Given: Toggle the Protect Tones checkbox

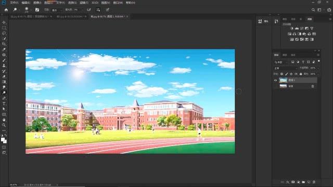Looking at the screenshot, I should click(98, 10).
